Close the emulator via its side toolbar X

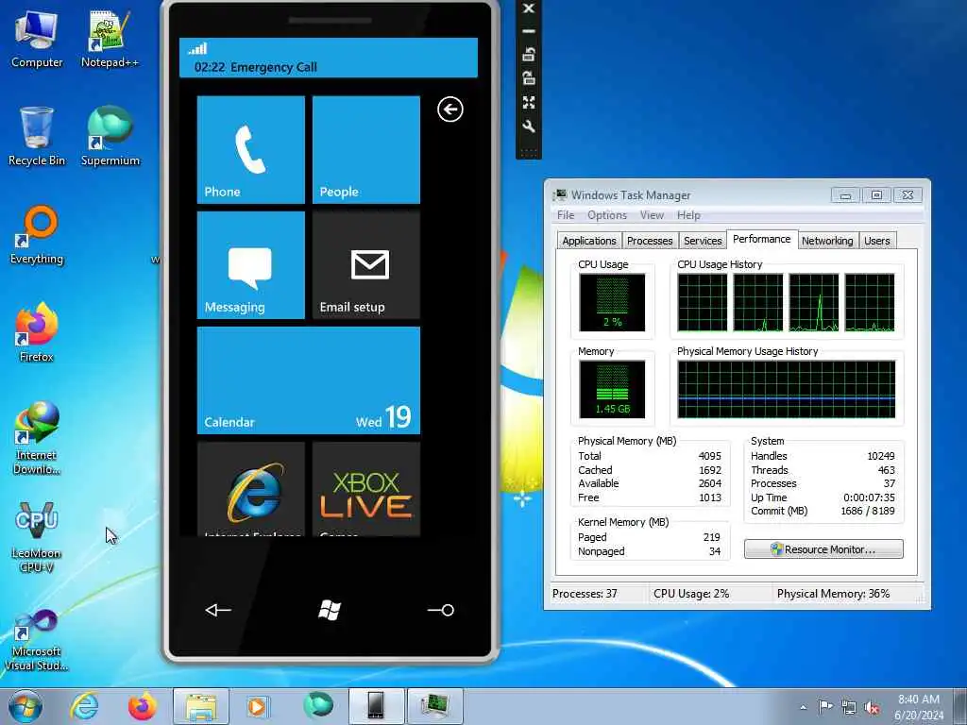click(529, 8)
